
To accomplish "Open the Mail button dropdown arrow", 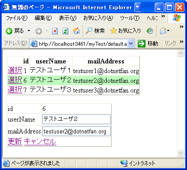I will point(168,31).
